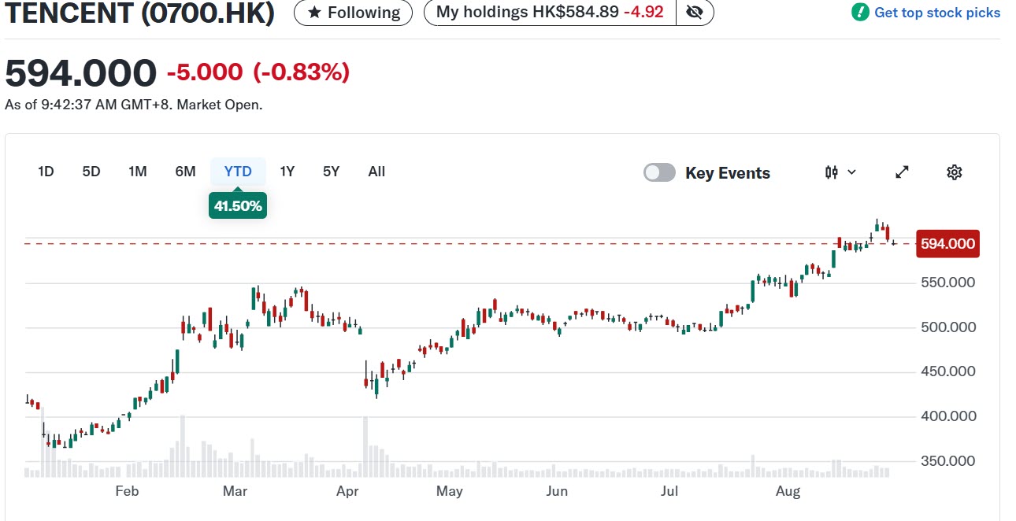Viewport: 1016px width, 521px height.
Task: Click TENCENT (0700.HK) title
Action: point(140,13)
